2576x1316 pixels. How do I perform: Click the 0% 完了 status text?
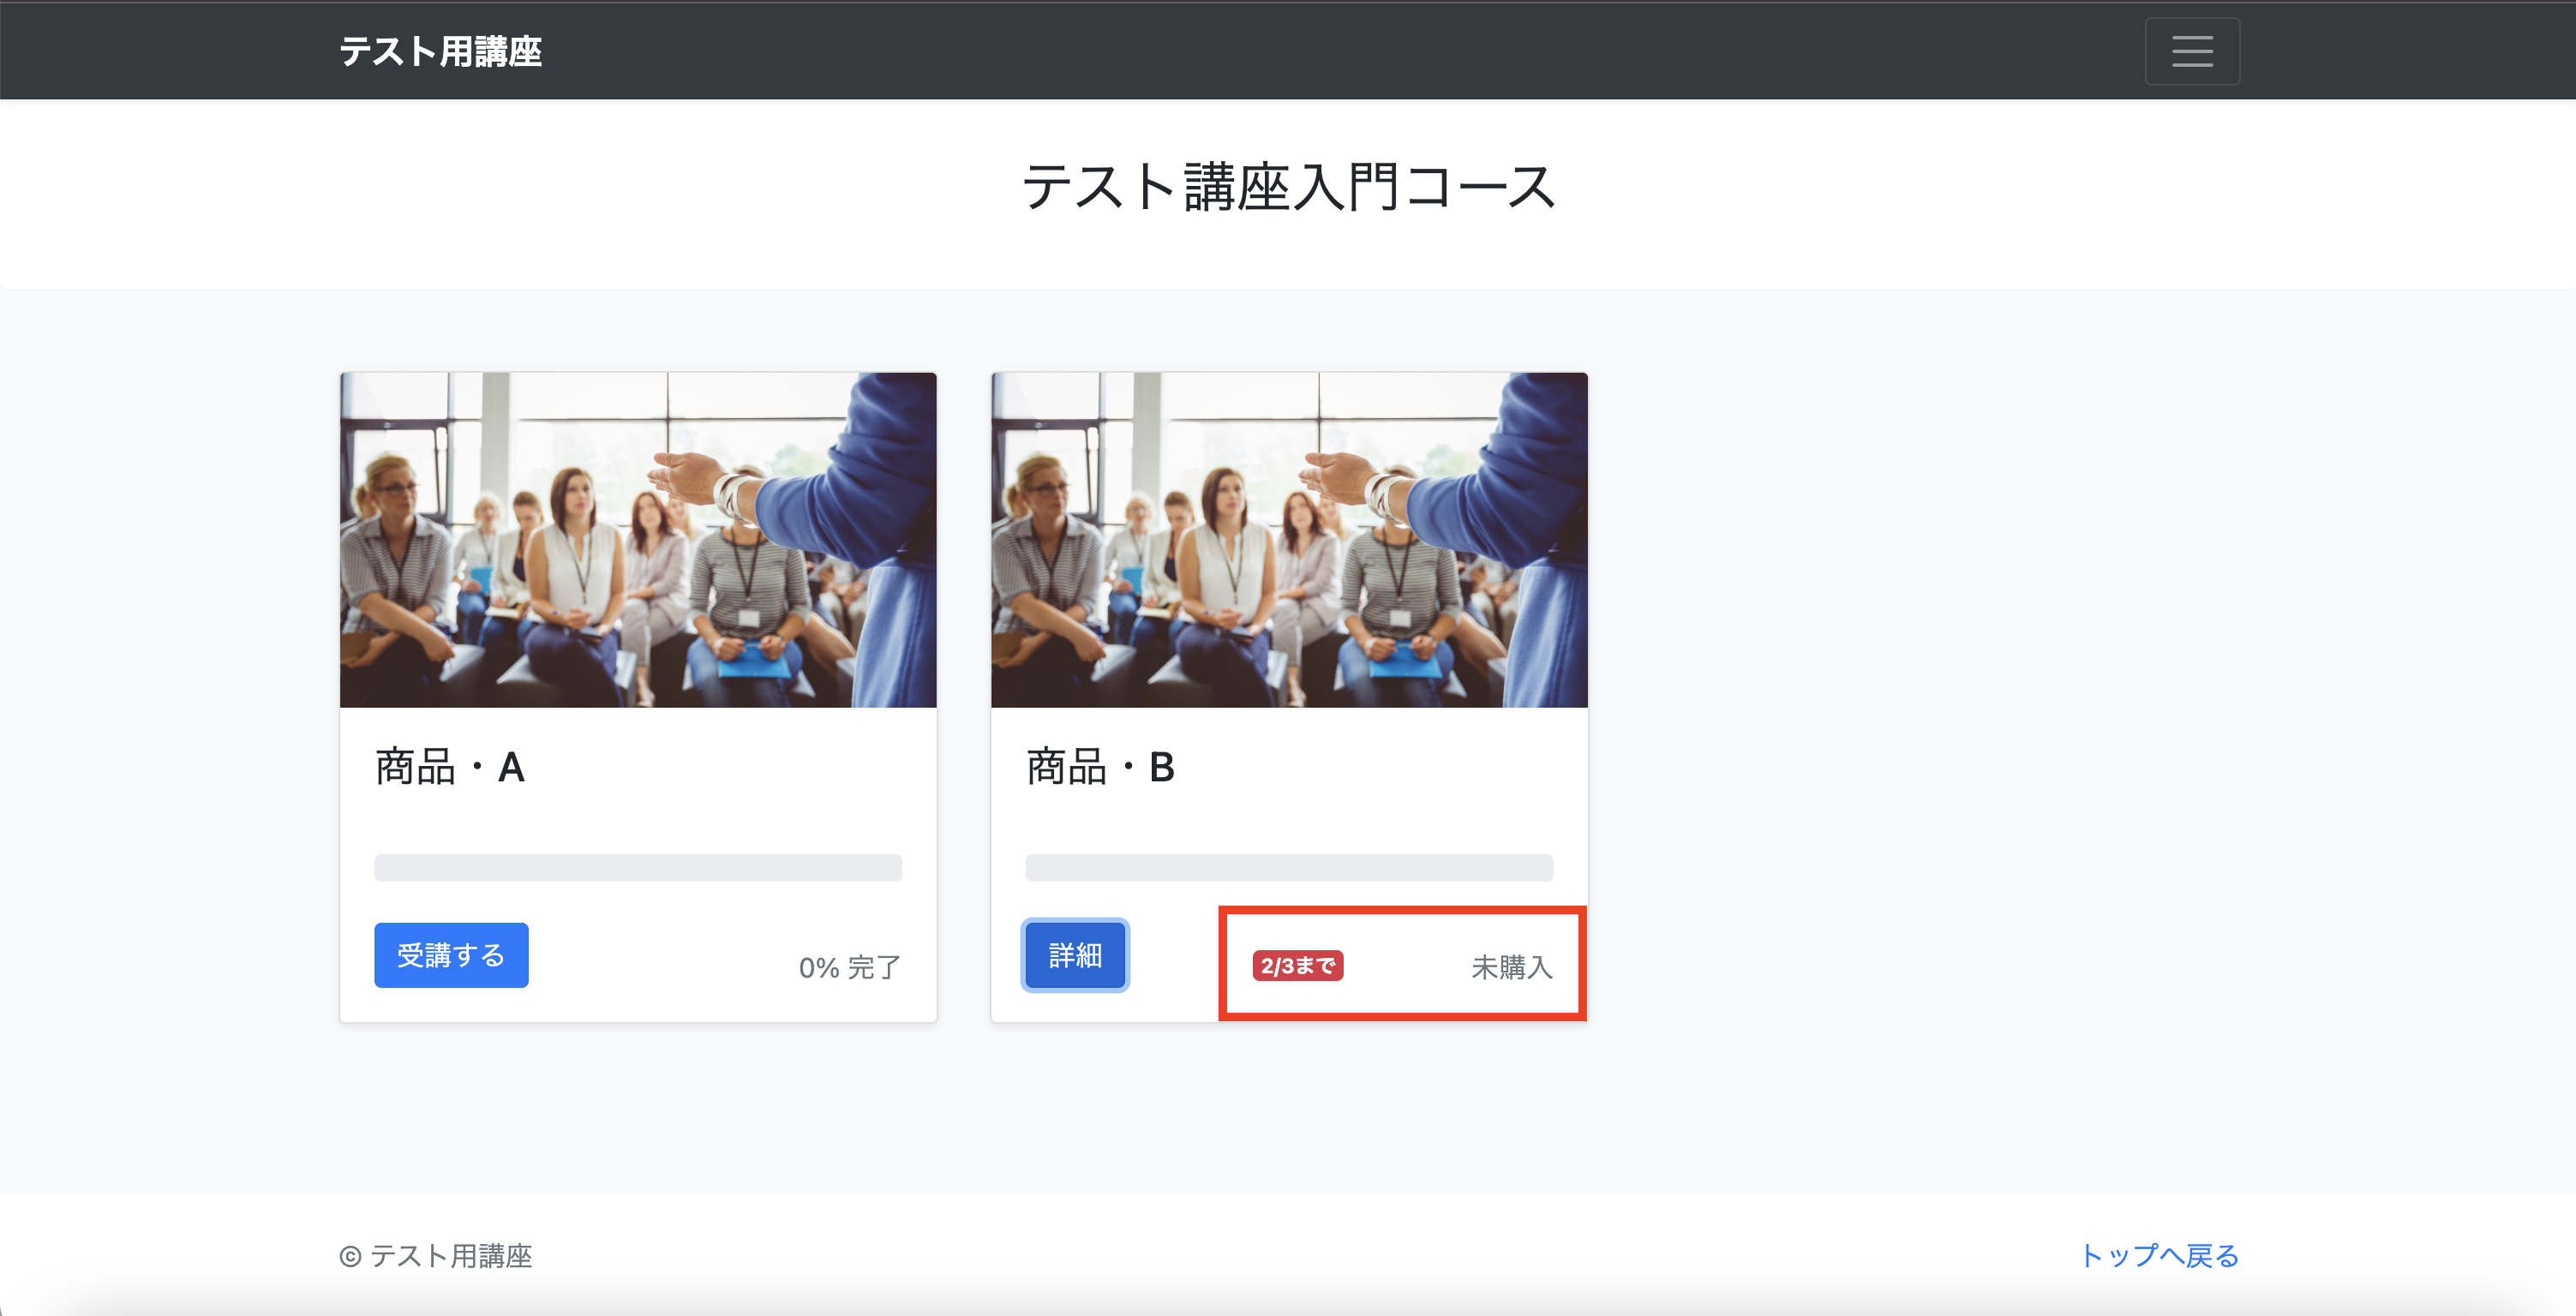tap(849, 967)
